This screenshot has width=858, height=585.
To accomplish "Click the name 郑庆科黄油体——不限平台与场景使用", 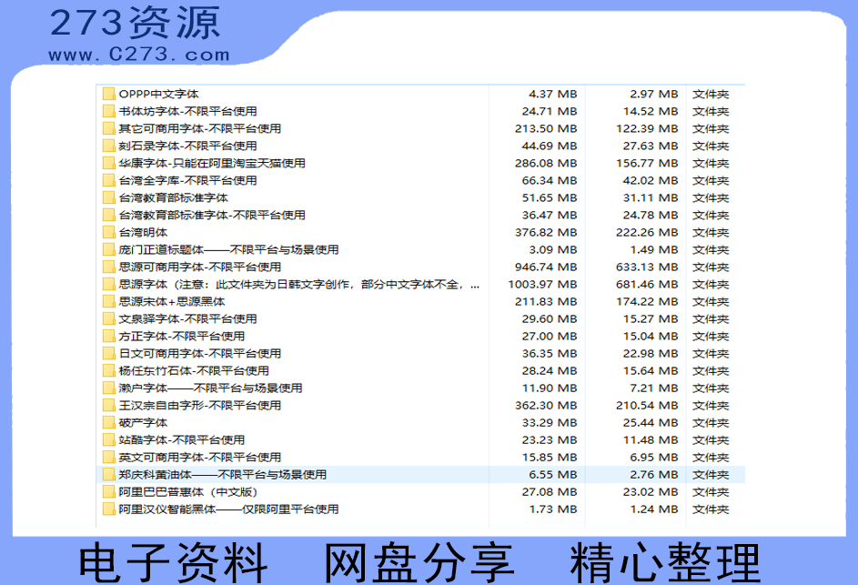I will (223, 474).
